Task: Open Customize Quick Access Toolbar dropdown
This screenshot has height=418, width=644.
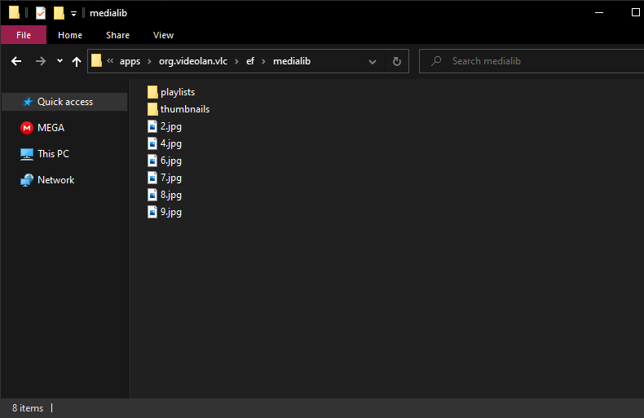Action: click(x=73, y=13)
